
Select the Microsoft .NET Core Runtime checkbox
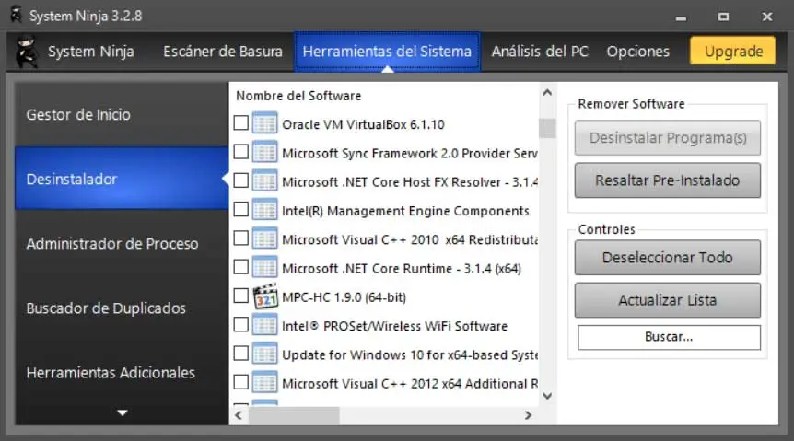pyautogui.click(x=241, y=268)
